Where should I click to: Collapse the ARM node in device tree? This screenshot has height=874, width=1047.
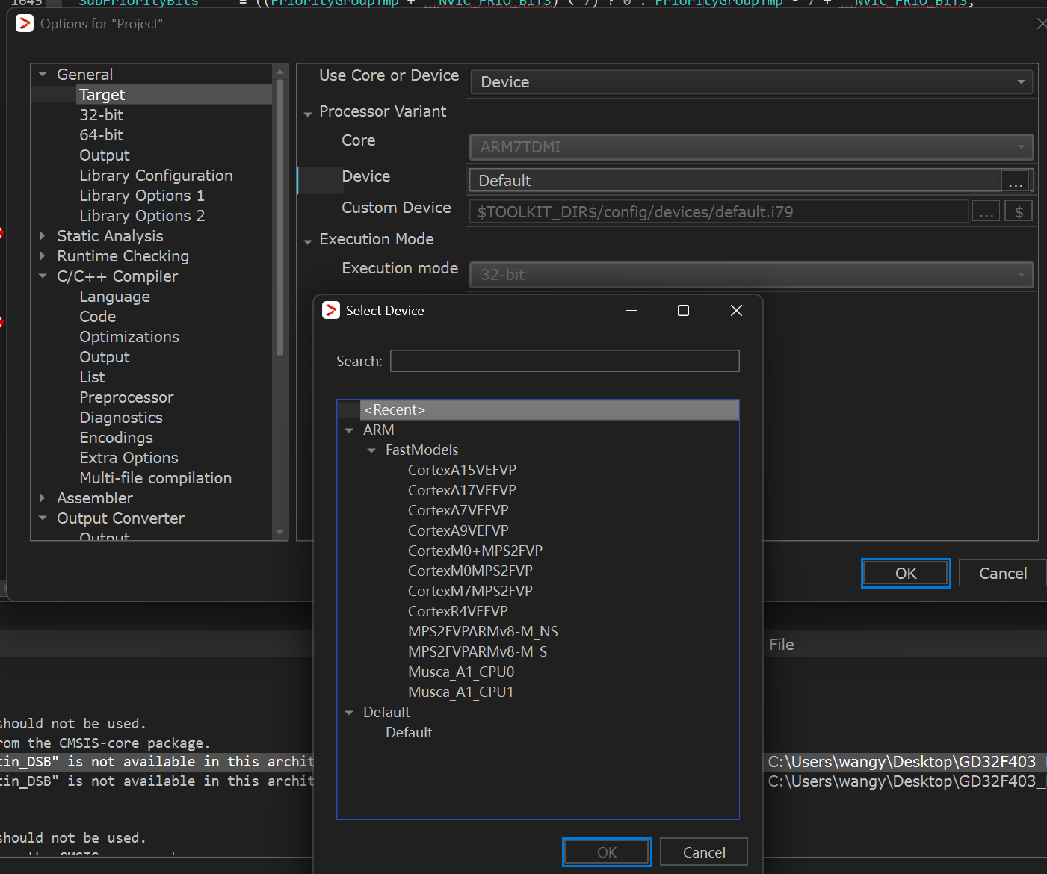(349, 430)
